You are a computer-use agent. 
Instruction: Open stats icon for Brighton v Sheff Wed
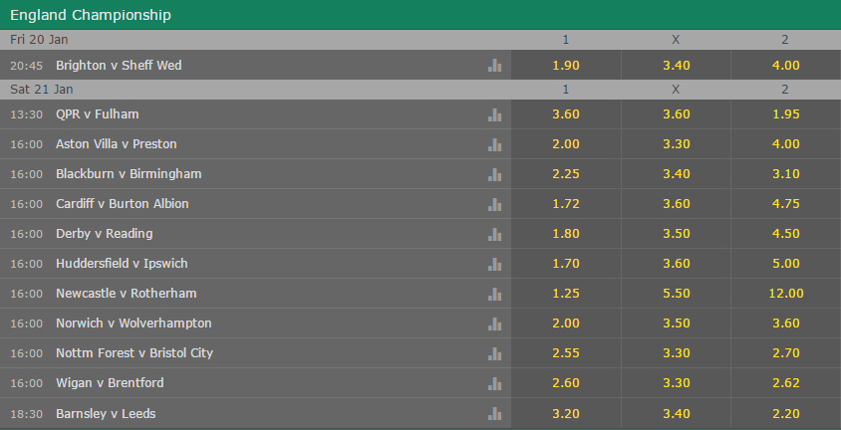494,66
